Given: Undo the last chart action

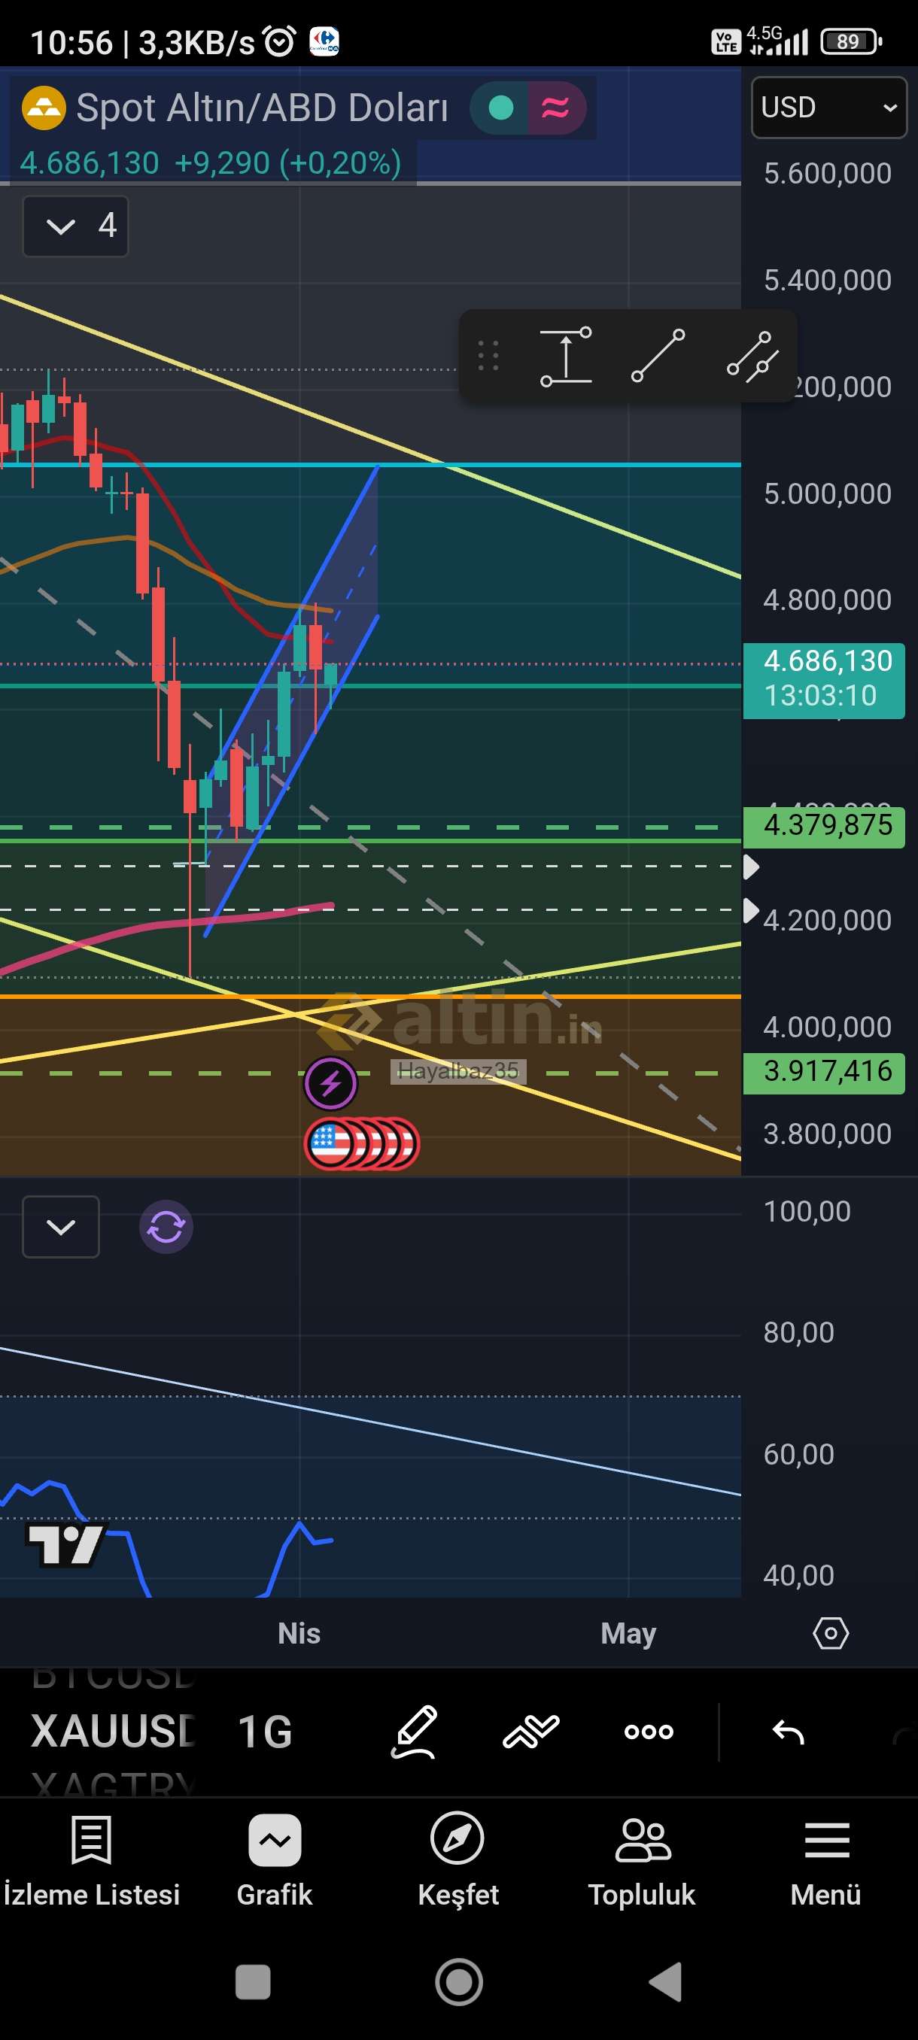Looking at the screenshot, I should (x=788, y=1731).
